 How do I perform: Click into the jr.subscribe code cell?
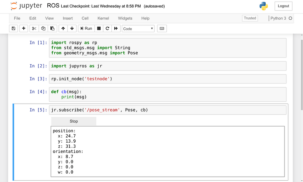(x=195, y=110)
